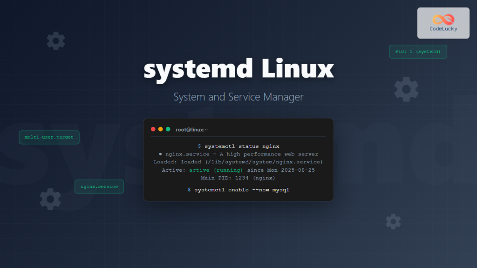Screen dimensions: 477x268
Task: Toggle the green terminal window dot
Action: pos(167,129)
